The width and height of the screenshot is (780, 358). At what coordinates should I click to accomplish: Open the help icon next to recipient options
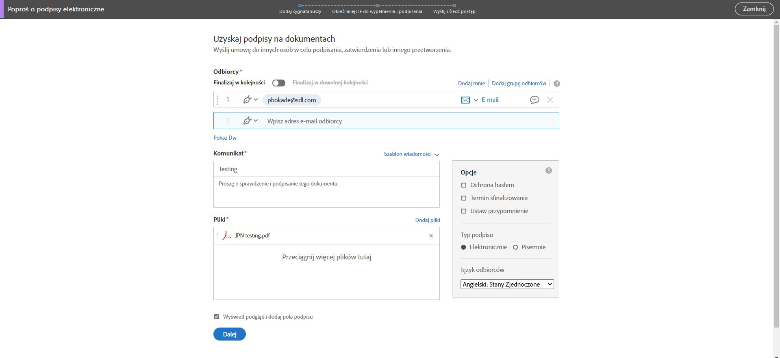click(x=557, y=84)
